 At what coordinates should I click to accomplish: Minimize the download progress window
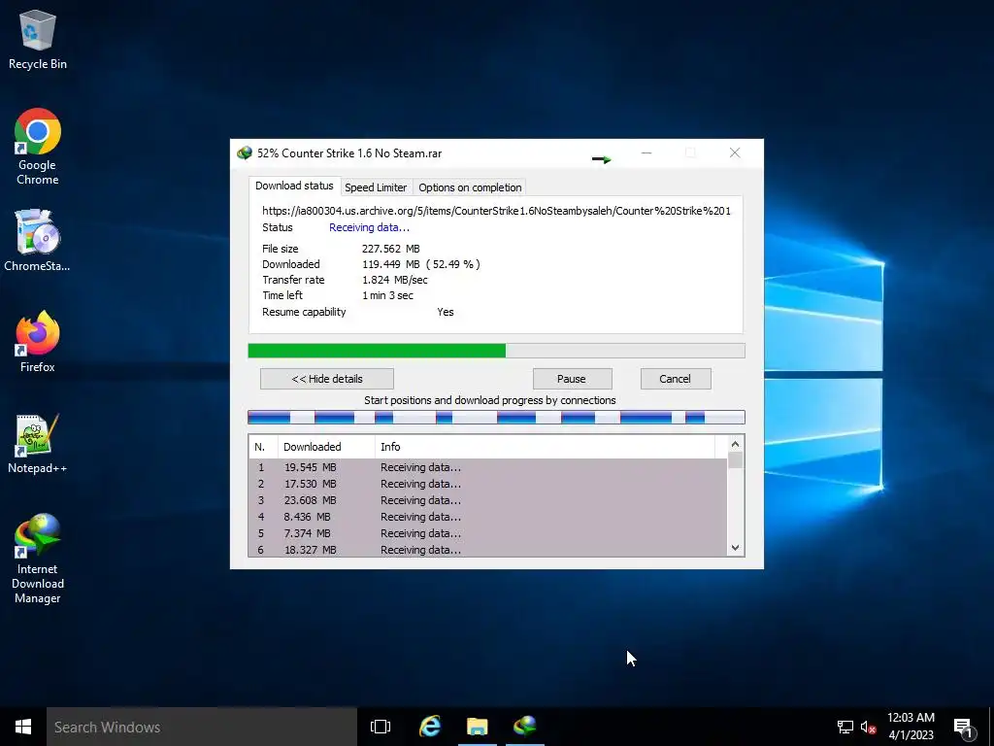click(x=646, y=153)
